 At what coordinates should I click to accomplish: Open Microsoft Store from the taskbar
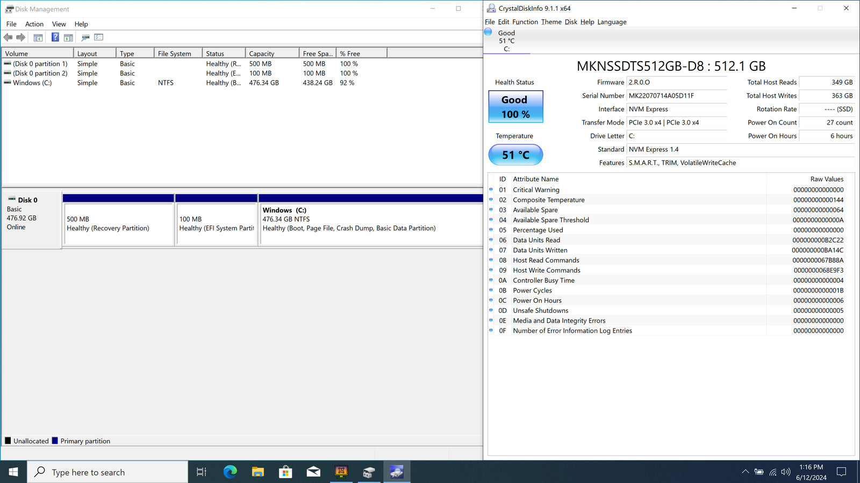tap(285, 472)
